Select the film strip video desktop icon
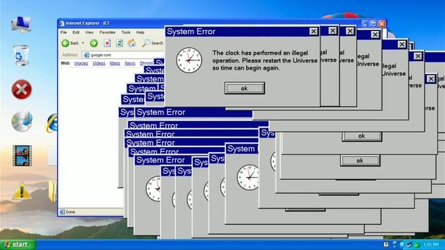Viewport: 445px width, 250px height. (x=22, y=156)
